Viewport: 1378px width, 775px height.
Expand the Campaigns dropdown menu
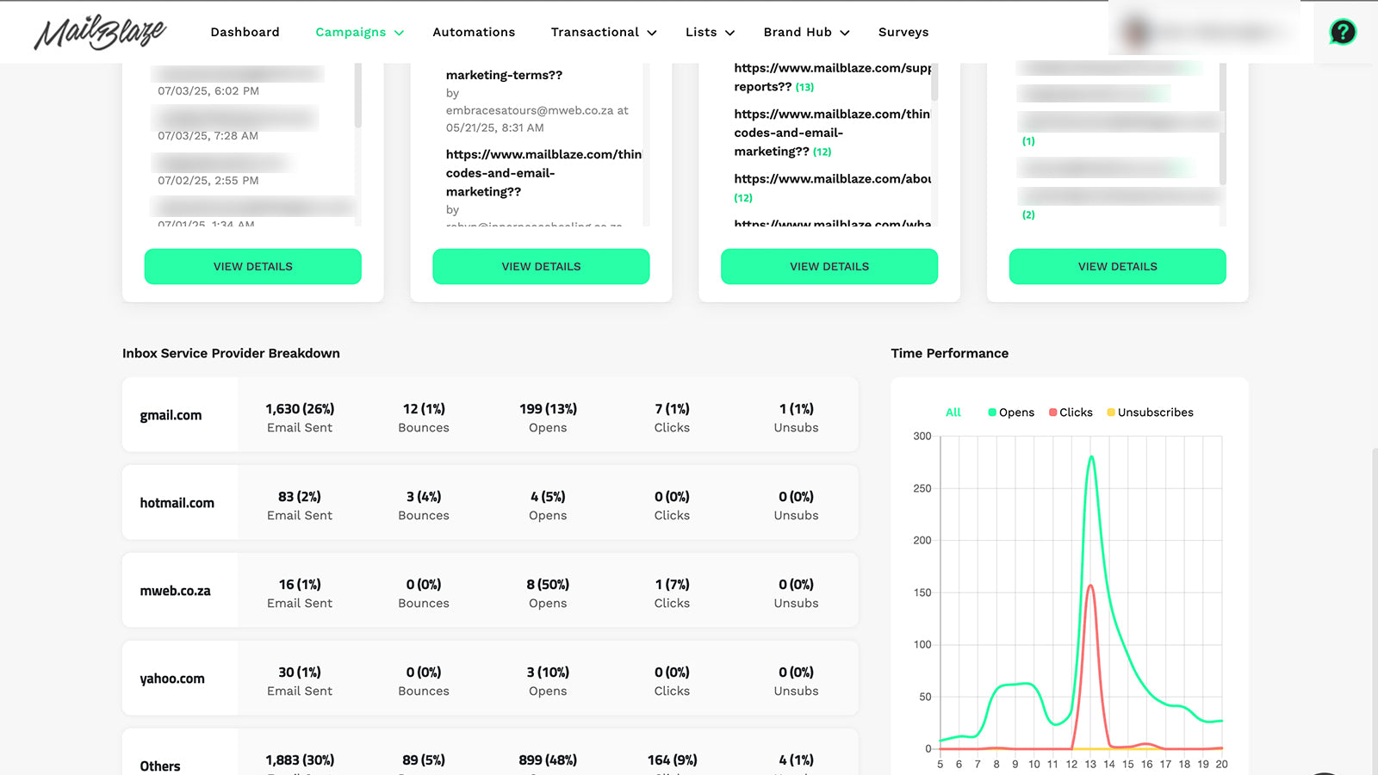pyautogui.click(x=359, y=32)
